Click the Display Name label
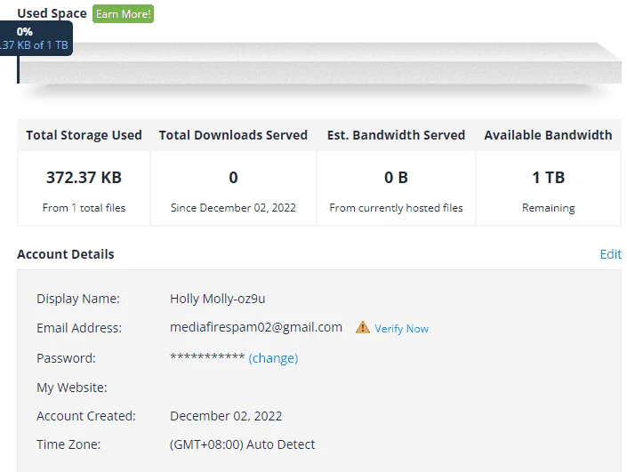The width and height of the screenshot is (627, 472). [78, 299]
